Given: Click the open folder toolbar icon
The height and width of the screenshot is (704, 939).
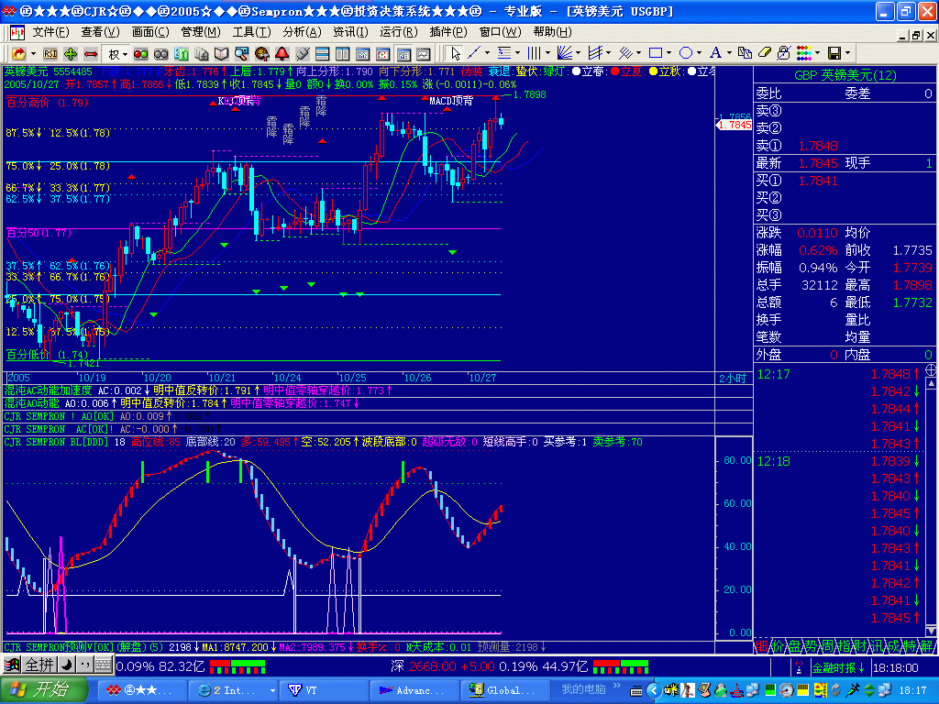Looking at the screenshot, I should click(20, 54).
